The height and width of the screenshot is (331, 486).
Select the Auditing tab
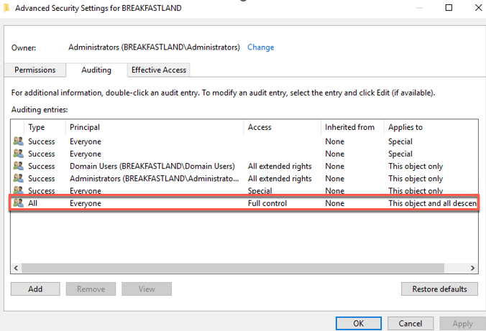click(x=96, y=70)
